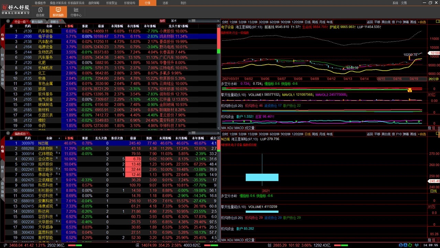
Task: Open the 行情中心 market center icon
Action: coord(76,12)
